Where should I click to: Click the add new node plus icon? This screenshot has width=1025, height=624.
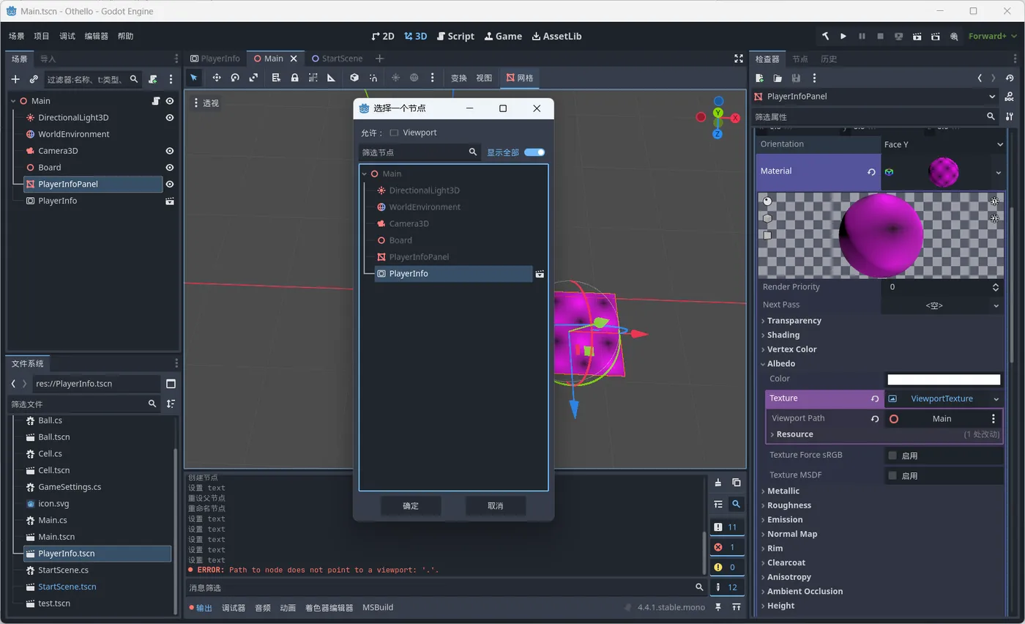point(15,79)
